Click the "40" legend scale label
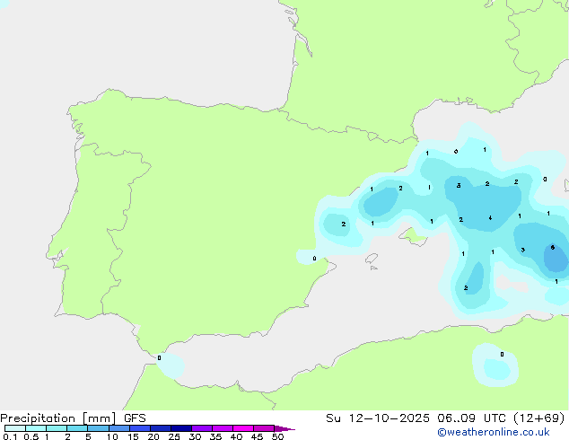Image resolution: width=569 pixels, height=440 pixels. click(236, 436)
